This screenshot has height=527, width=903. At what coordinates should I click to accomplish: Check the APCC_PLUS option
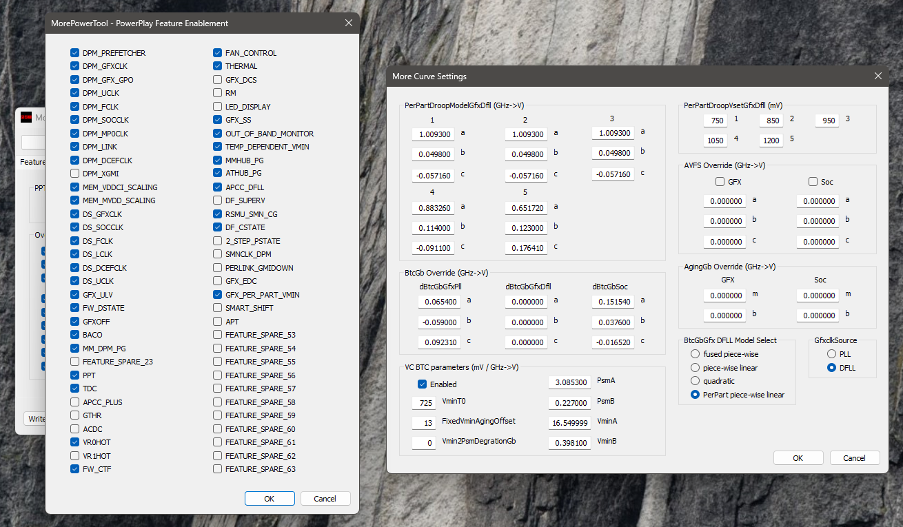pos(74,402)
